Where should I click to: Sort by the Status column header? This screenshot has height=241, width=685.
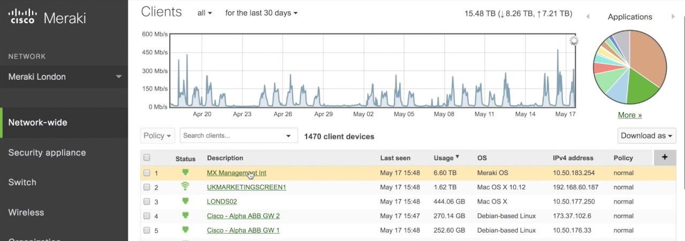pyautogui.click(x=185, y=158)
